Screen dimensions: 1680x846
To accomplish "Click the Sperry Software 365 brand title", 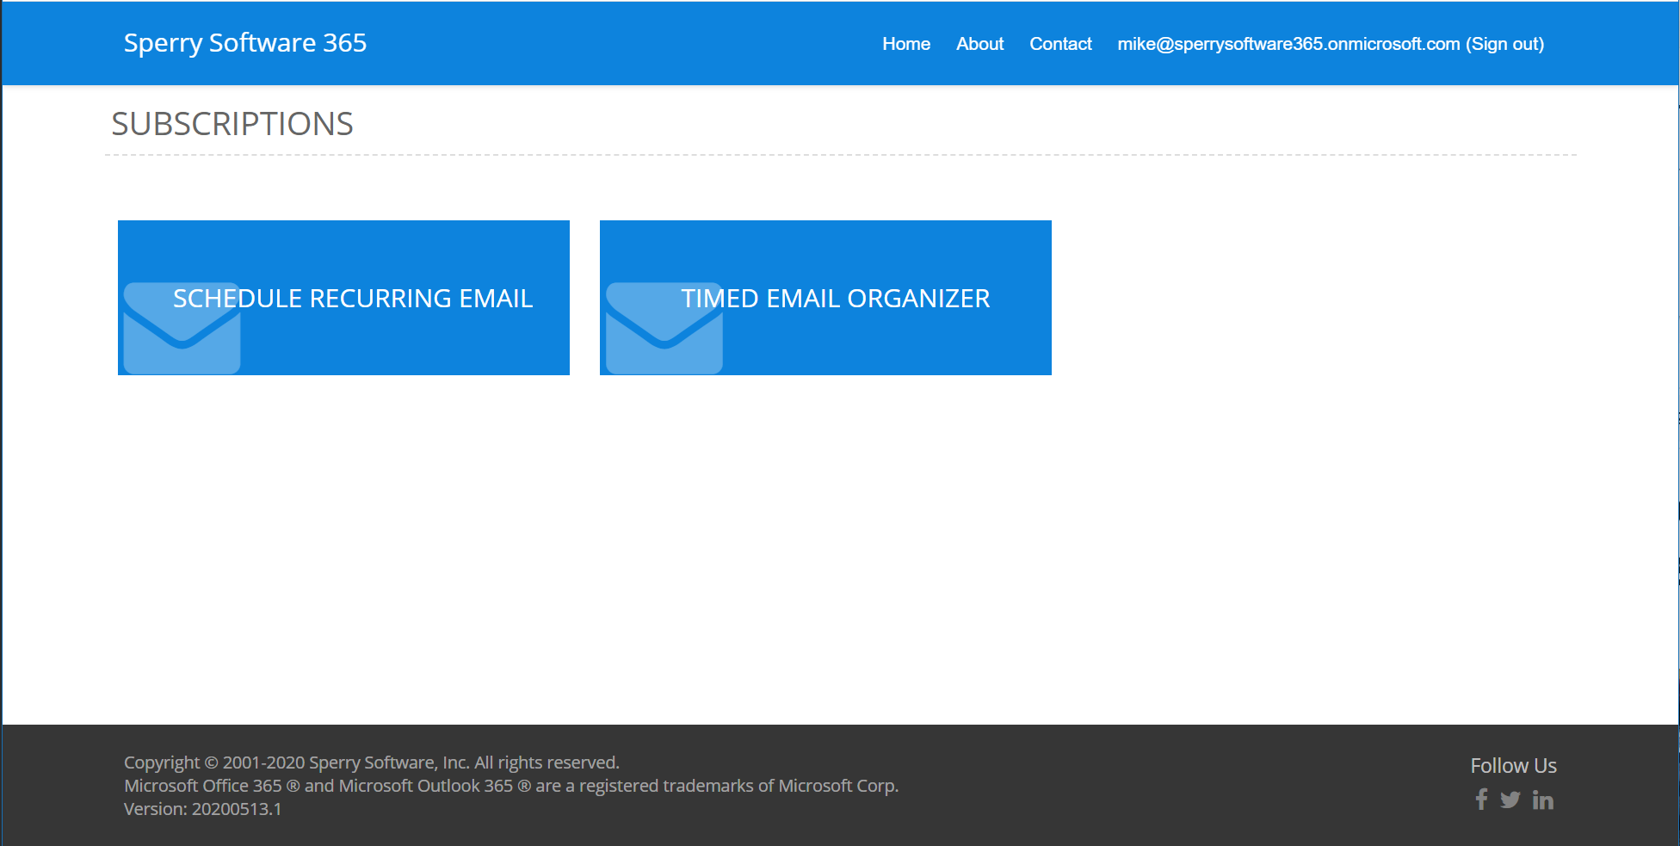I will pyautogui.click(x=245, y=43).
